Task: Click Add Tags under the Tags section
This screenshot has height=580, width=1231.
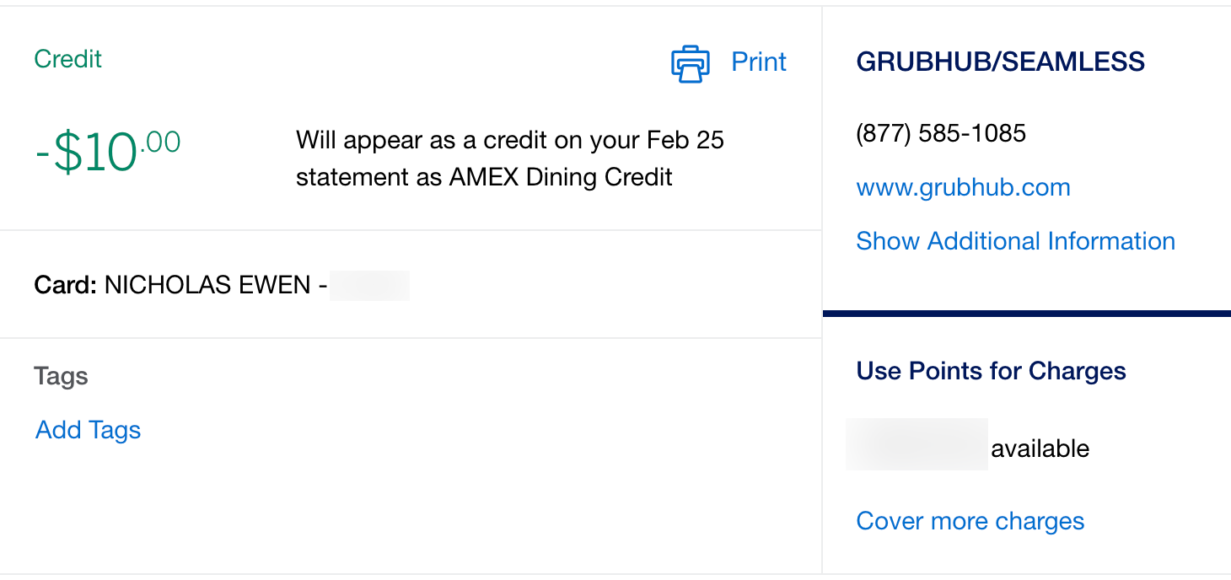Action: (87, 430)
